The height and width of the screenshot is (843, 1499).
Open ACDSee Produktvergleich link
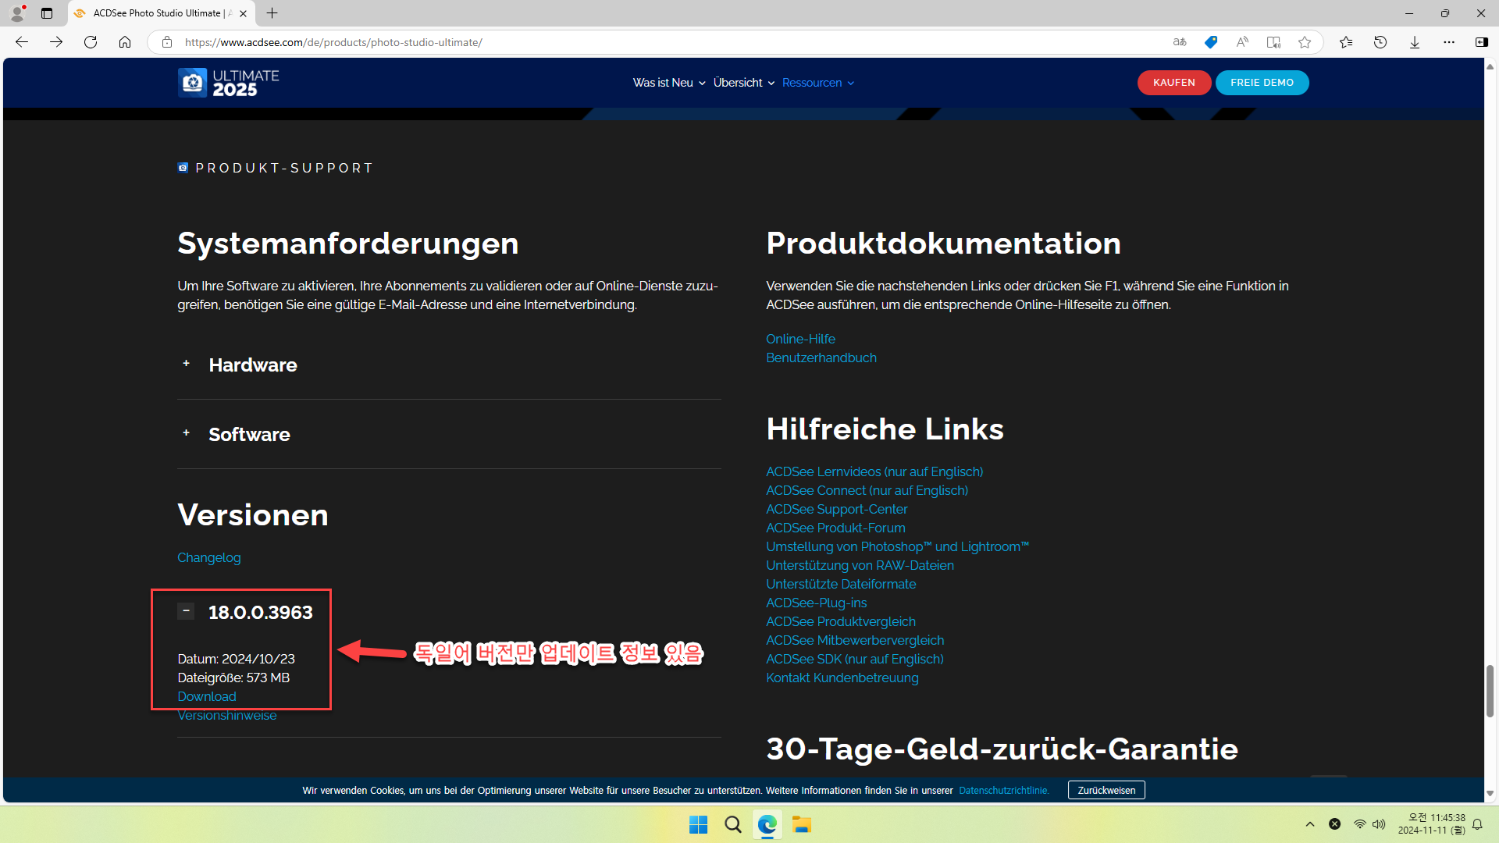pos(841,621)
